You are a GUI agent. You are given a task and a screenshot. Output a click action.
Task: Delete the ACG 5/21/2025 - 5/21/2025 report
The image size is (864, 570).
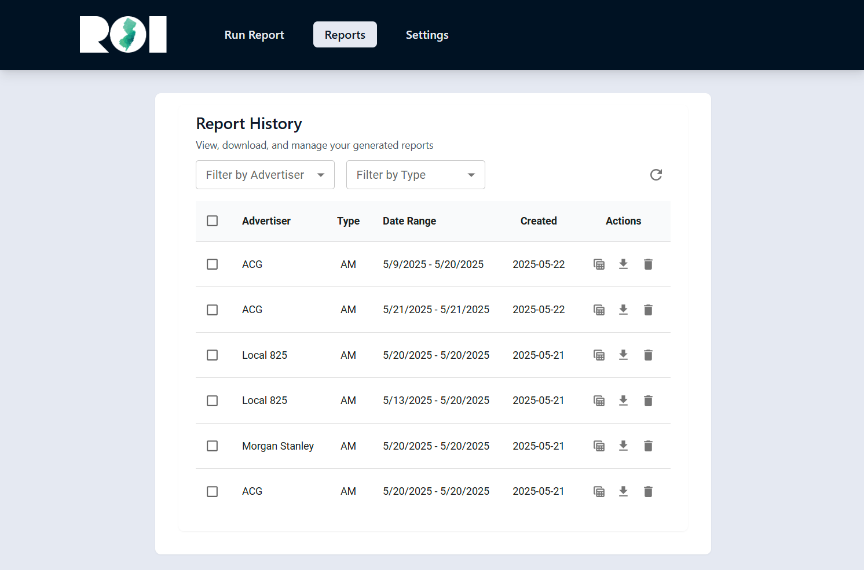click(648, 310)
